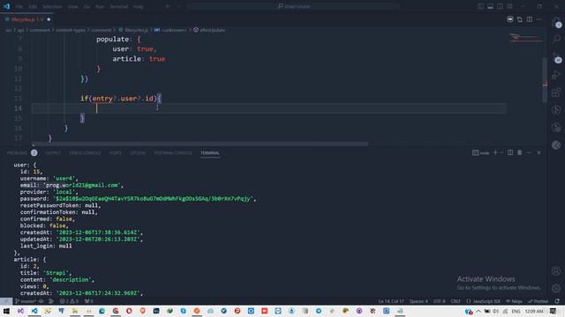Screen dimensions: 565x317
Task: Switch to the Problems panel tab
Action: coord(17,152)
